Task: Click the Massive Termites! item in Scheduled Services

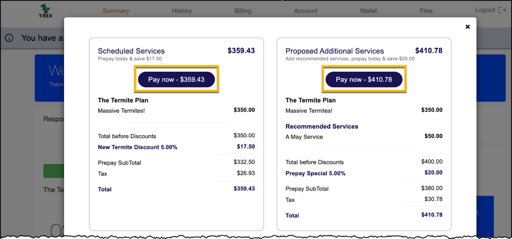Action: click(121, 110)
